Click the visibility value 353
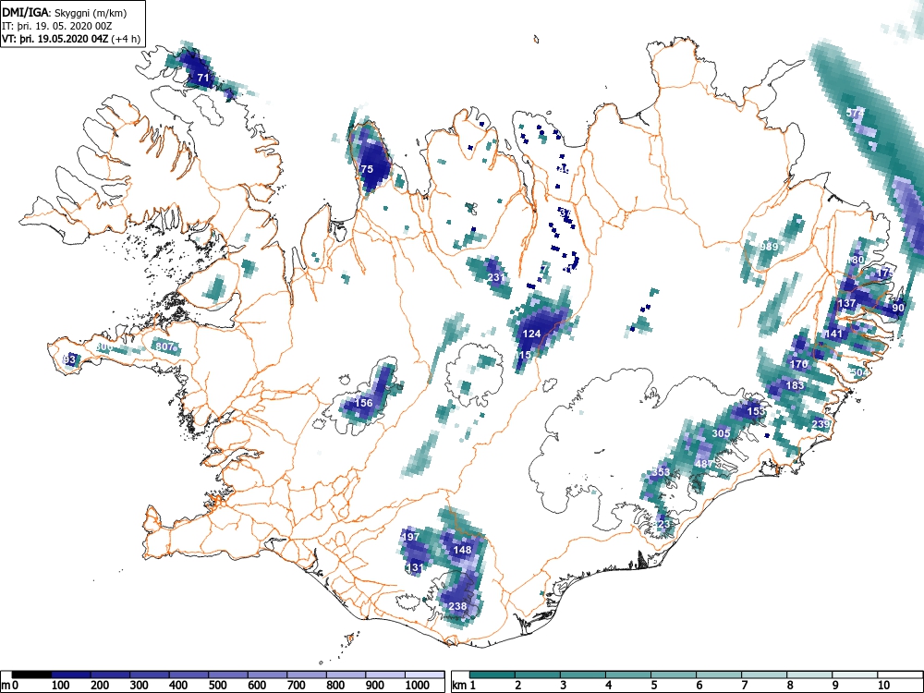Viewport: 924px width, 693px height. pos(661,472)
